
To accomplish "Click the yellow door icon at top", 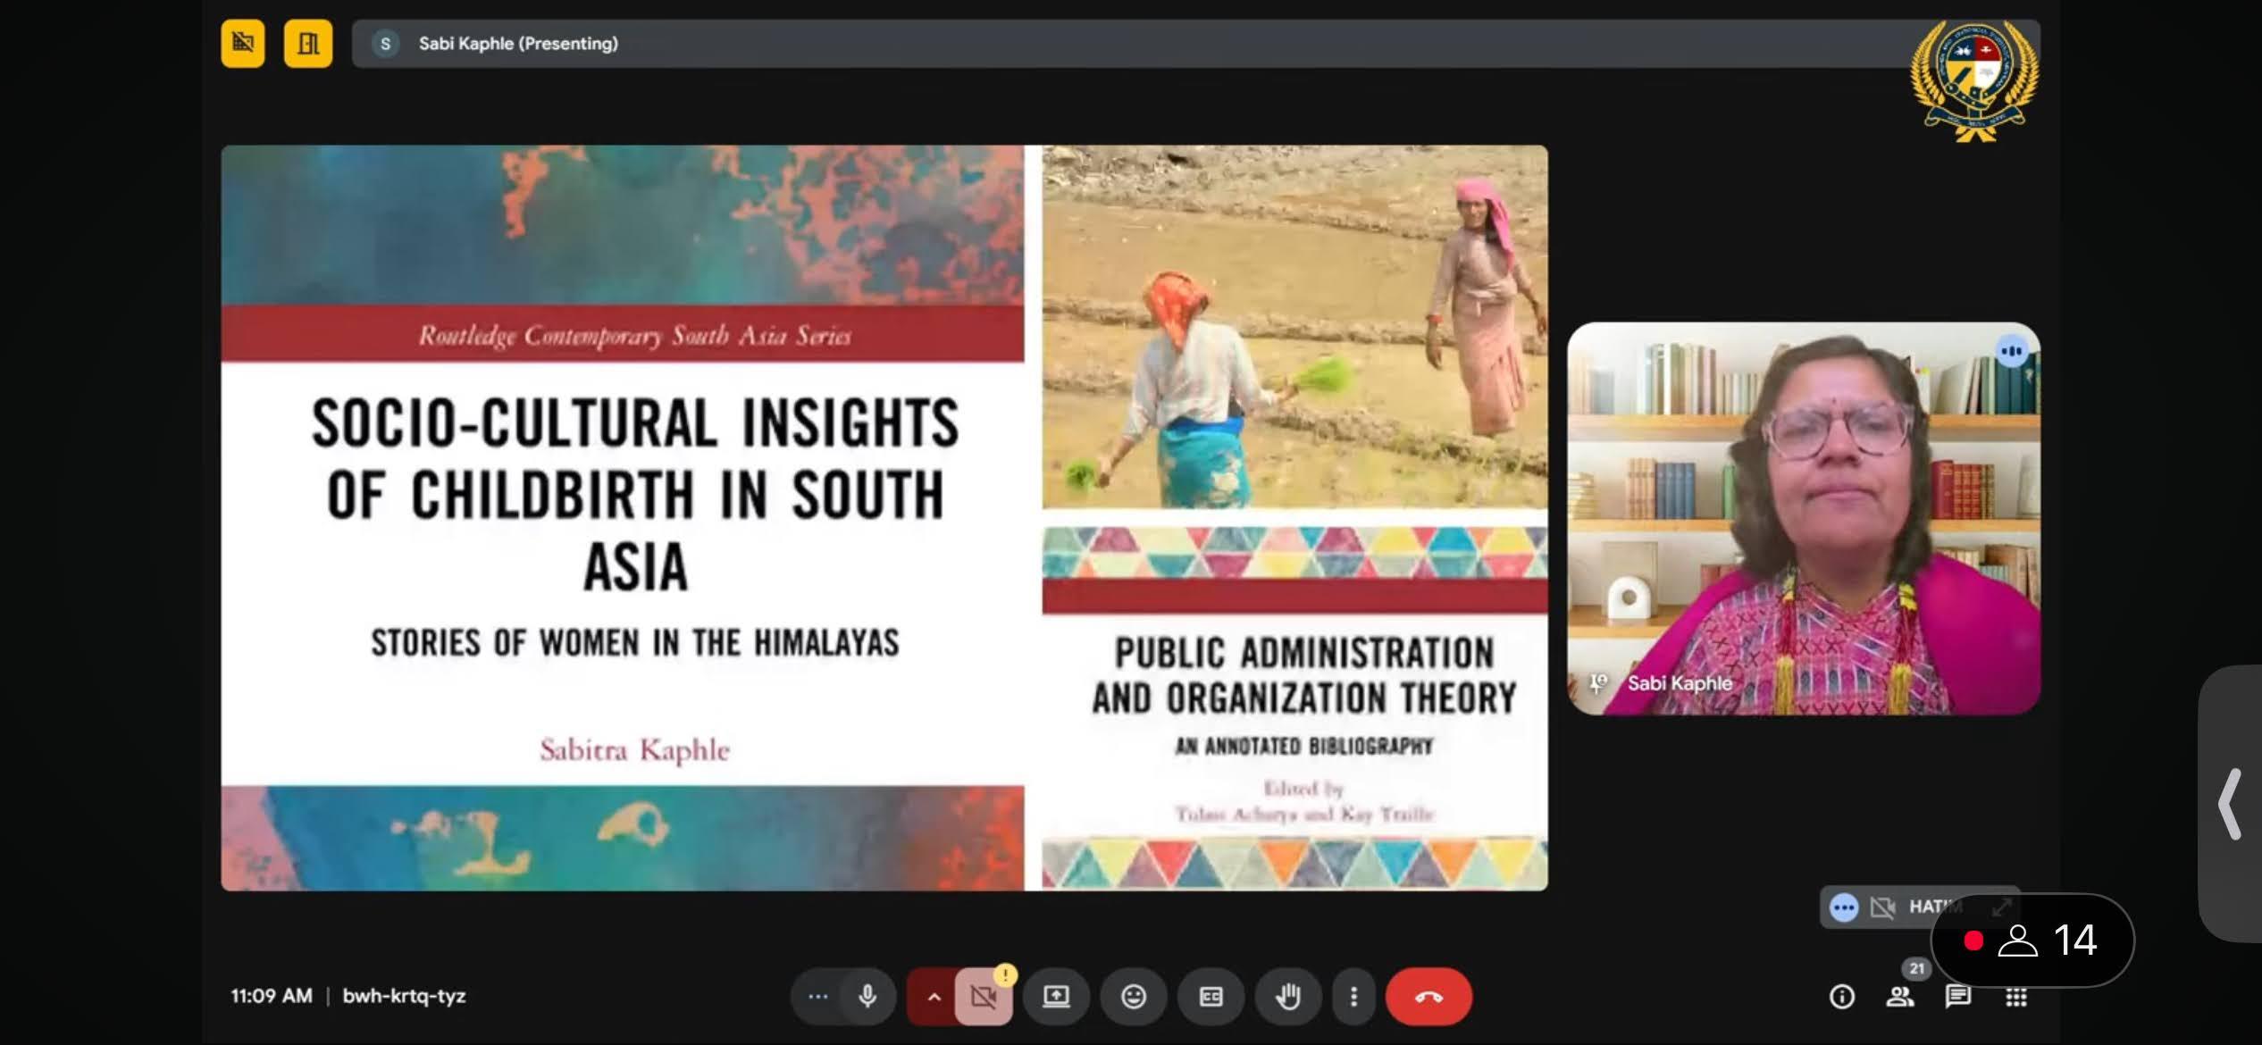I will point(308,43).
